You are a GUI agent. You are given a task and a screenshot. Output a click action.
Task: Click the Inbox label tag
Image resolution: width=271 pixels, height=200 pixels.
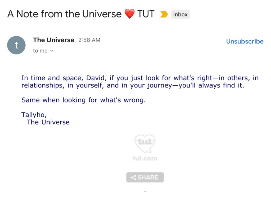pyautogui.click(x=180, y=15)
